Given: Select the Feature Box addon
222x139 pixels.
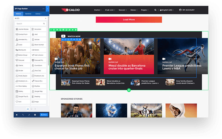Looking at the screenshot, I should coord(38,81).
